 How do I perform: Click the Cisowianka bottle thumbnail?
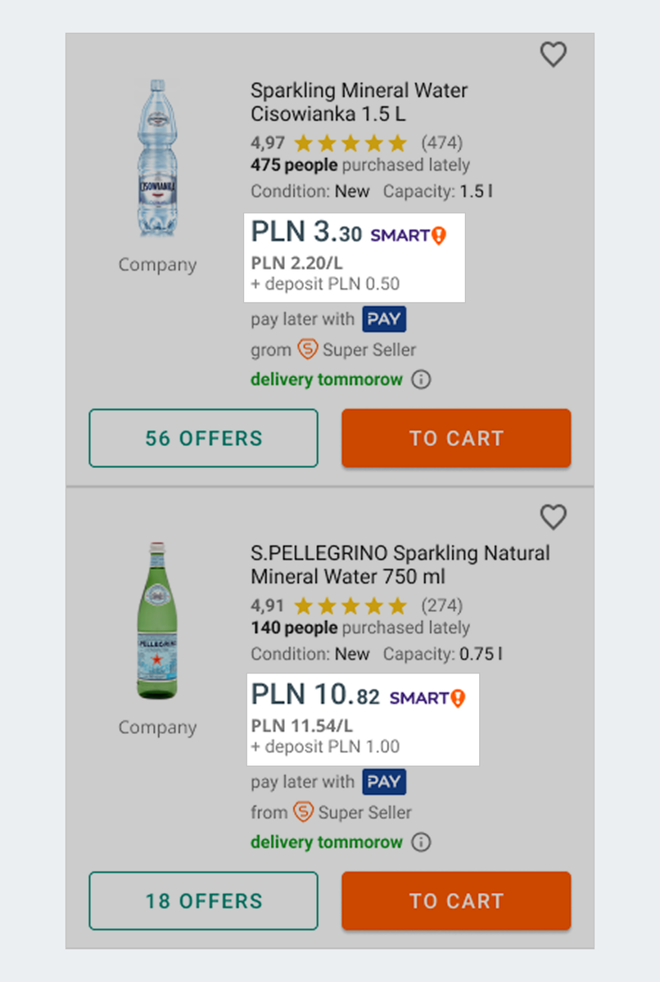[157, 160]
